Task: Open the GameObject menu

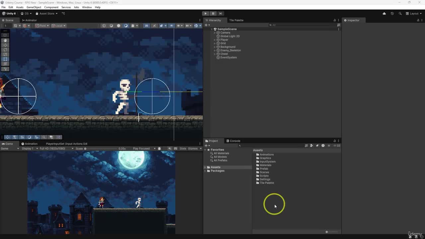Action: coord(34,7)
